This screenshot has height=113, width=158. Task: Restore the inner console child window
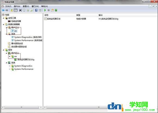tap(153, 7)
